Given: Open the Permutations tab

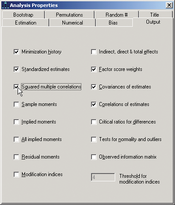Looking at the screenshot, I should coord(69,15).
